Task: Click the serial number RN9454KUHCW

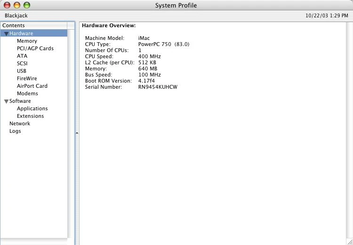Action: (x=158, y=87)
